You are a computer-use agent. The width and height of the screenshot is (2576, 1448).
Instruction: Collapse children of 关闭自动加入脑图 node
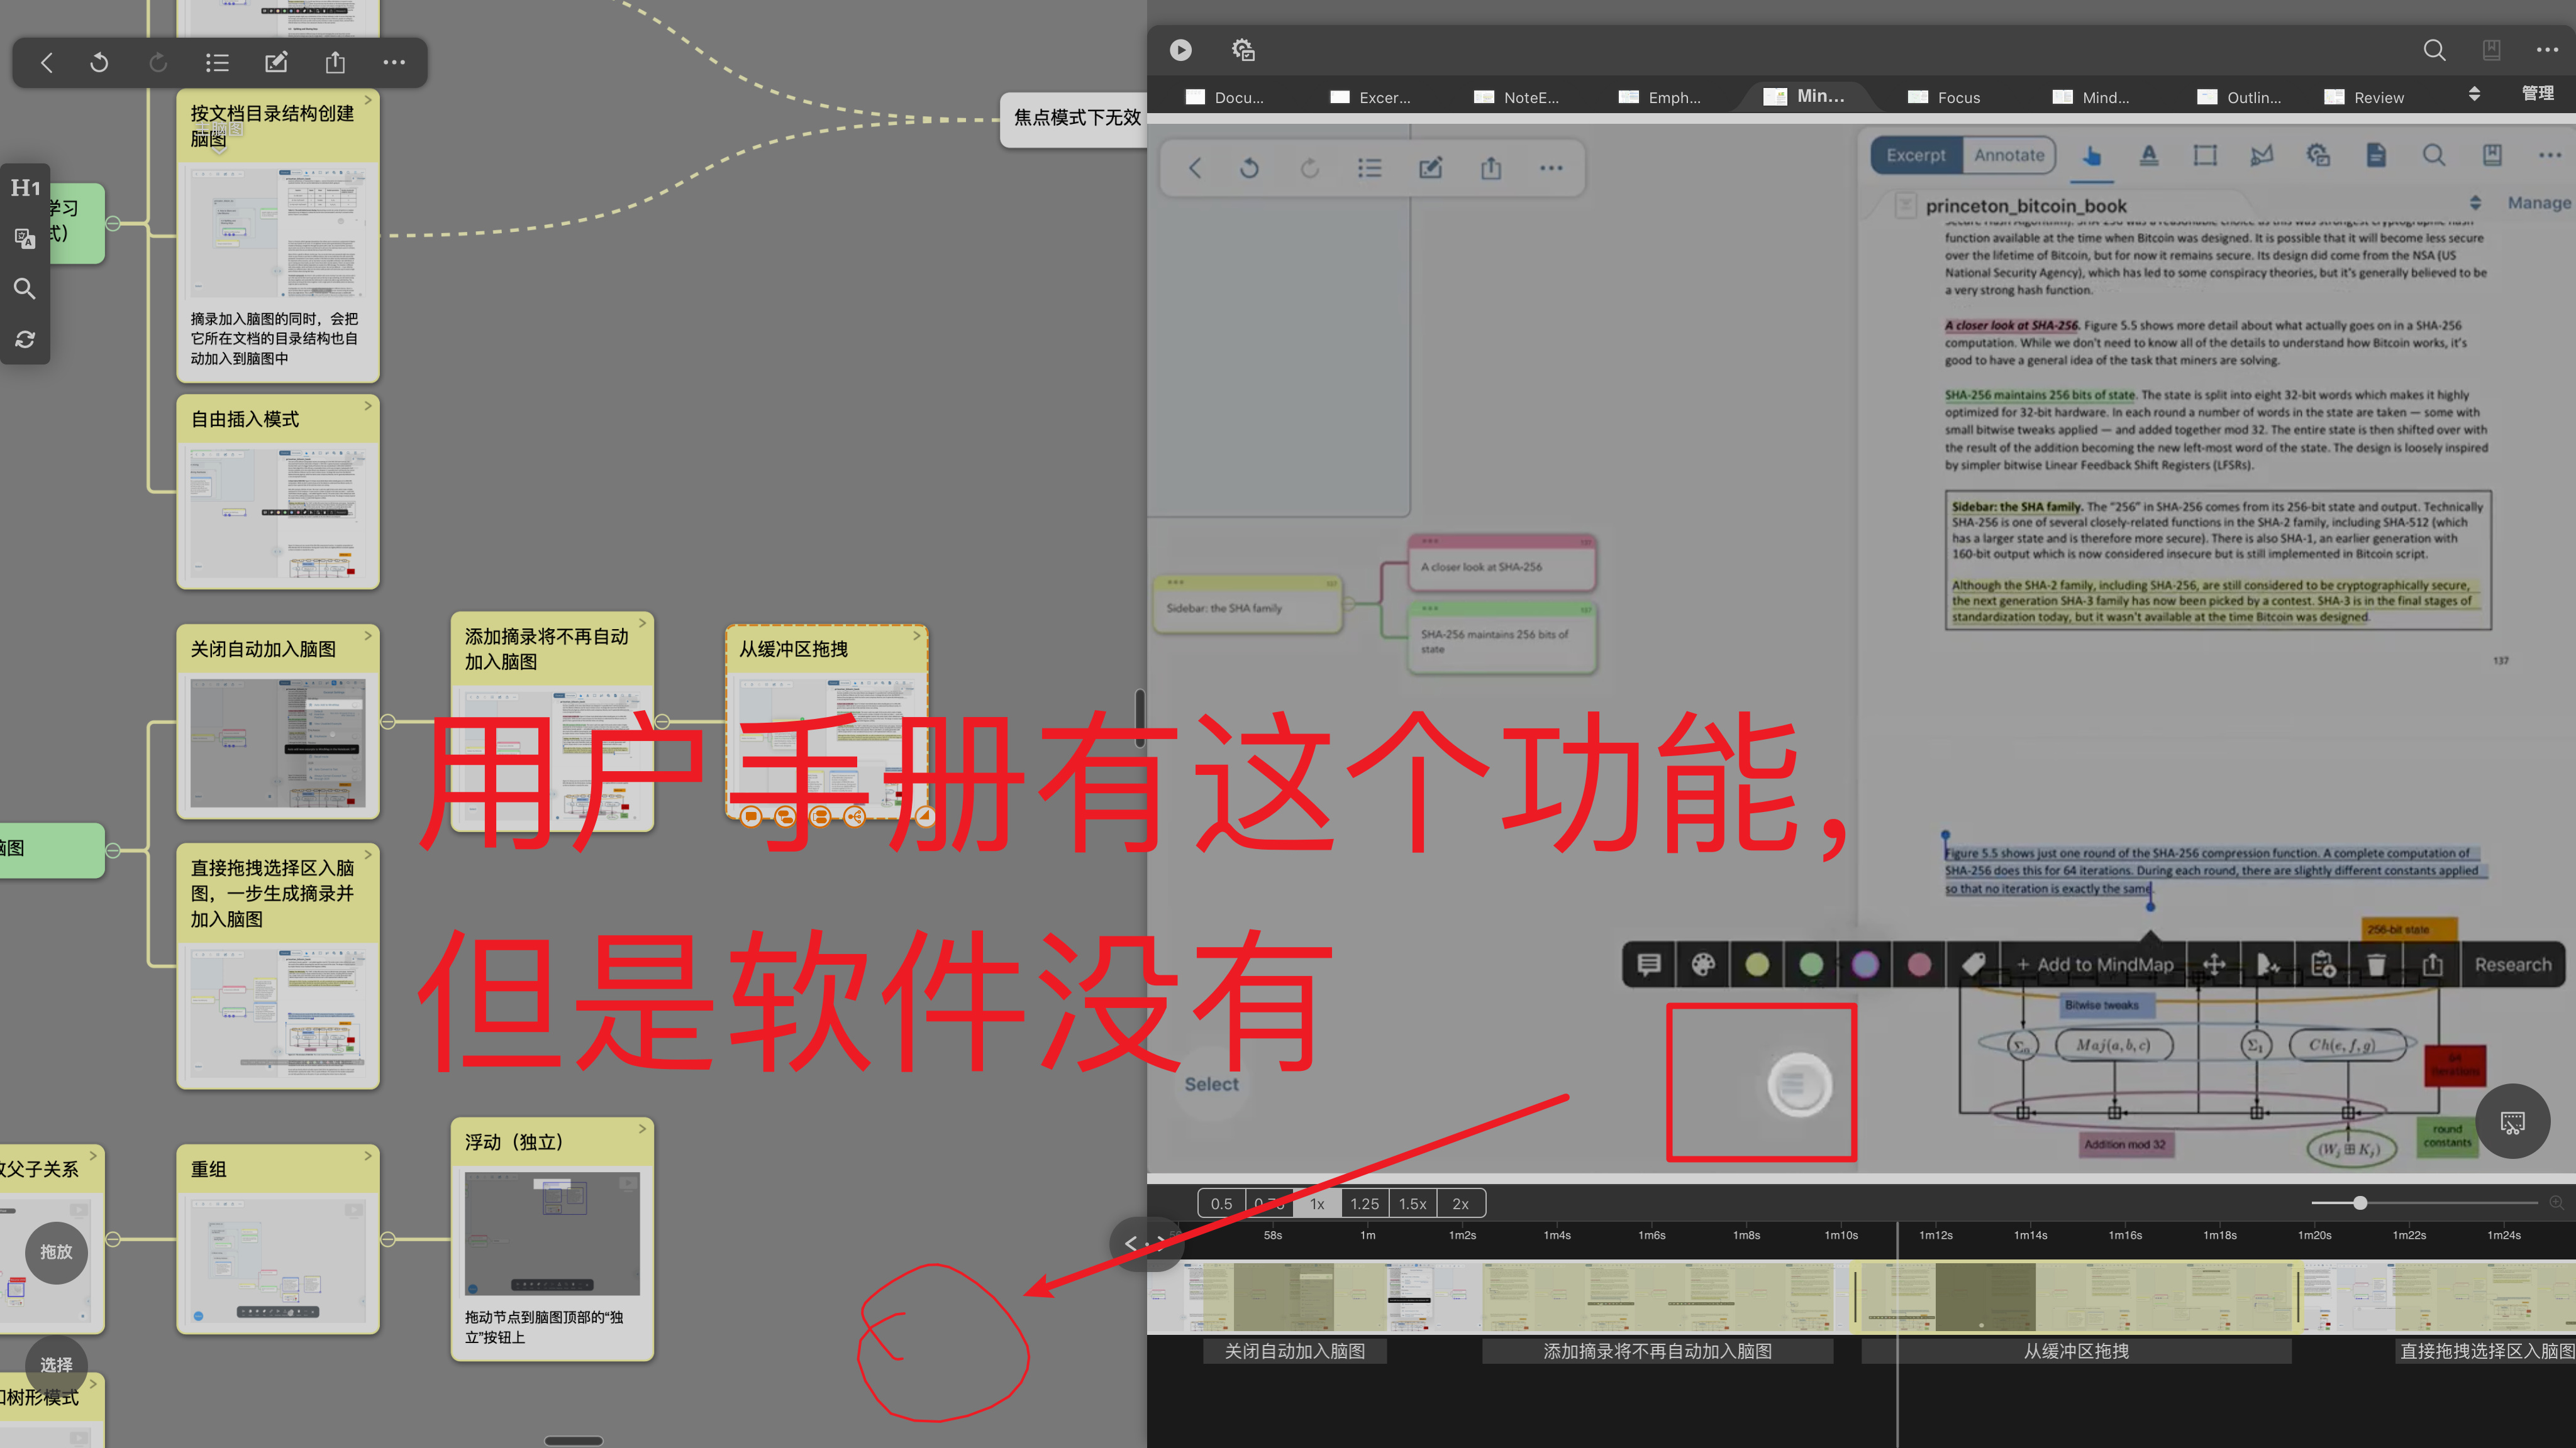click(388, 721)
